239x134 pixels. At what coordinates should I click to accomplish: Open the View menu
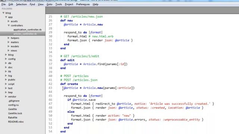(41, 4)
